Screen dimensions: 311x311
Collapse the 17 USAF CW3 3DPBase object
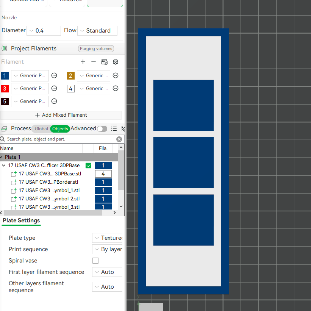click(x=3, y=166)
